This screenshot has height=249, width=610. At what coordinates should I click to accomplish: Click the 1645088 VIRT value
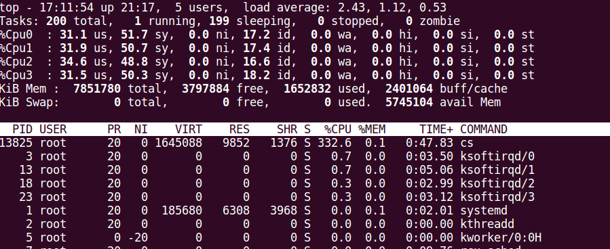[178, 143]
